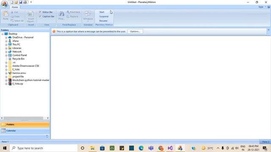This screenshot has width=271, height=152.
Task: Expand the Network node
Action: [6, 52]
